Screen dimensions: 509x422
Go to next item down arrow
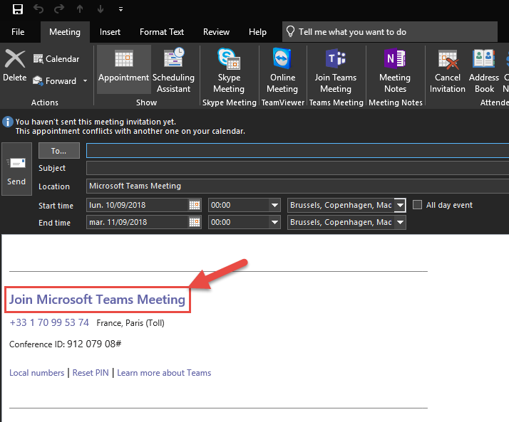[101, 9]
